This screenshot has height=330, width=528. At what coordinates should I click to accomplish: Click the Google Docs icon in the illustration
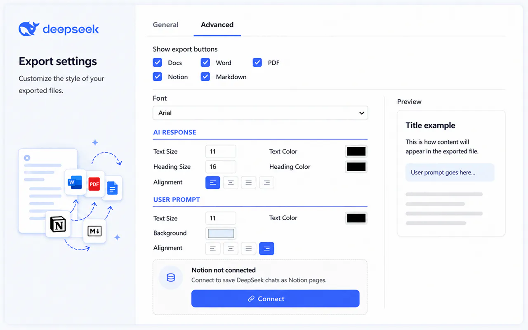tap(112, 188)
